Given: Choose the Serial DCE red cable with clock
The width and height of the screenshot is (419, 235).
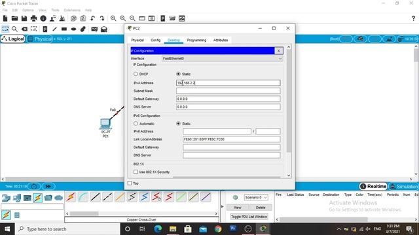Looking at the screenshot, I should [156, 197].
